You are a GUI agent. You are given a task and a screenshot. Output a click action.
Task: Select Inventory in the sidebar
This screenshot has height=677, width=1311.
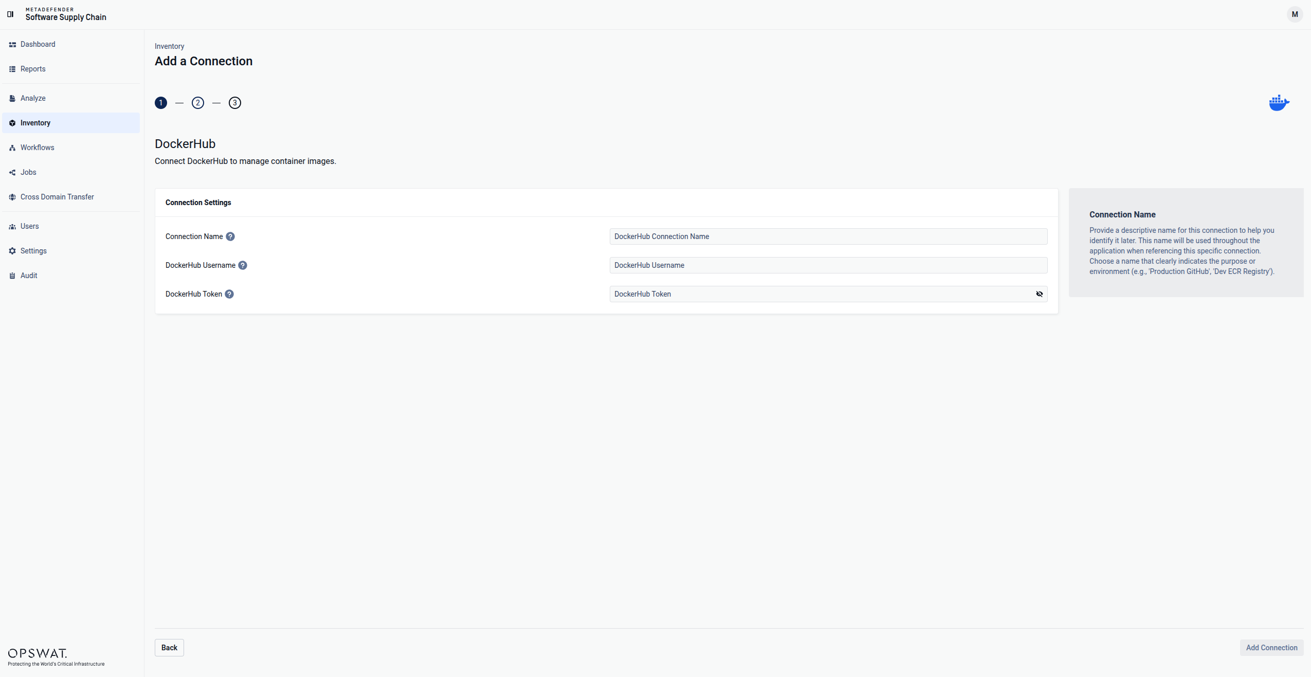click(x=71, y=123)
